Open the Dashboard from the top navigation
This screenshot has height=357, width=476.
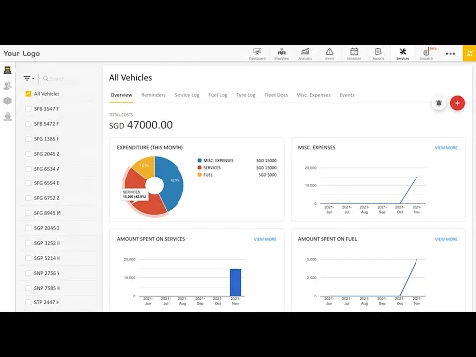click(257, 54)
